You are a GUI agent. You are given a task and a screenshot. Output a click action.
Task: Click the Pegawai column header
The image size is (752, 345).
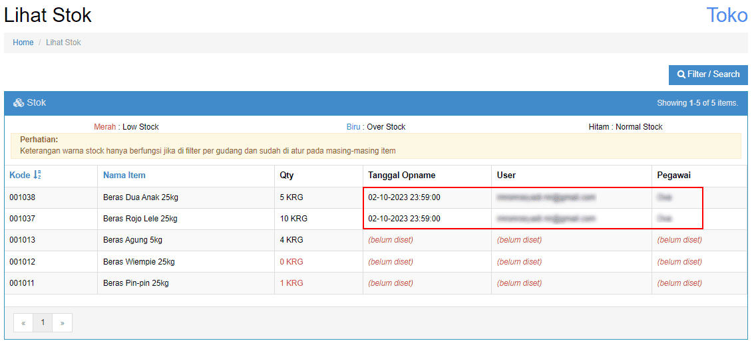click(674, 175)
